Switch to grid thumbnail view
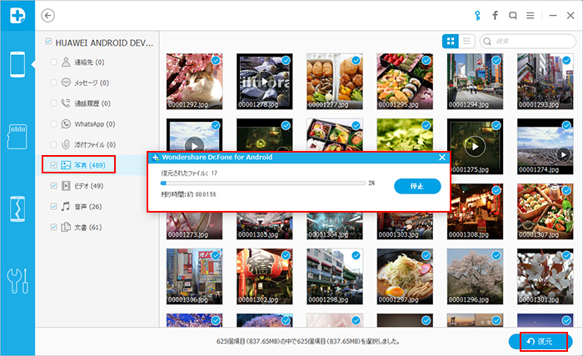 [x=451, y=40]
